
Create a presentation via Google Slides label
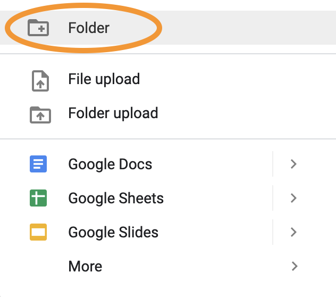[x=113, y=233]
